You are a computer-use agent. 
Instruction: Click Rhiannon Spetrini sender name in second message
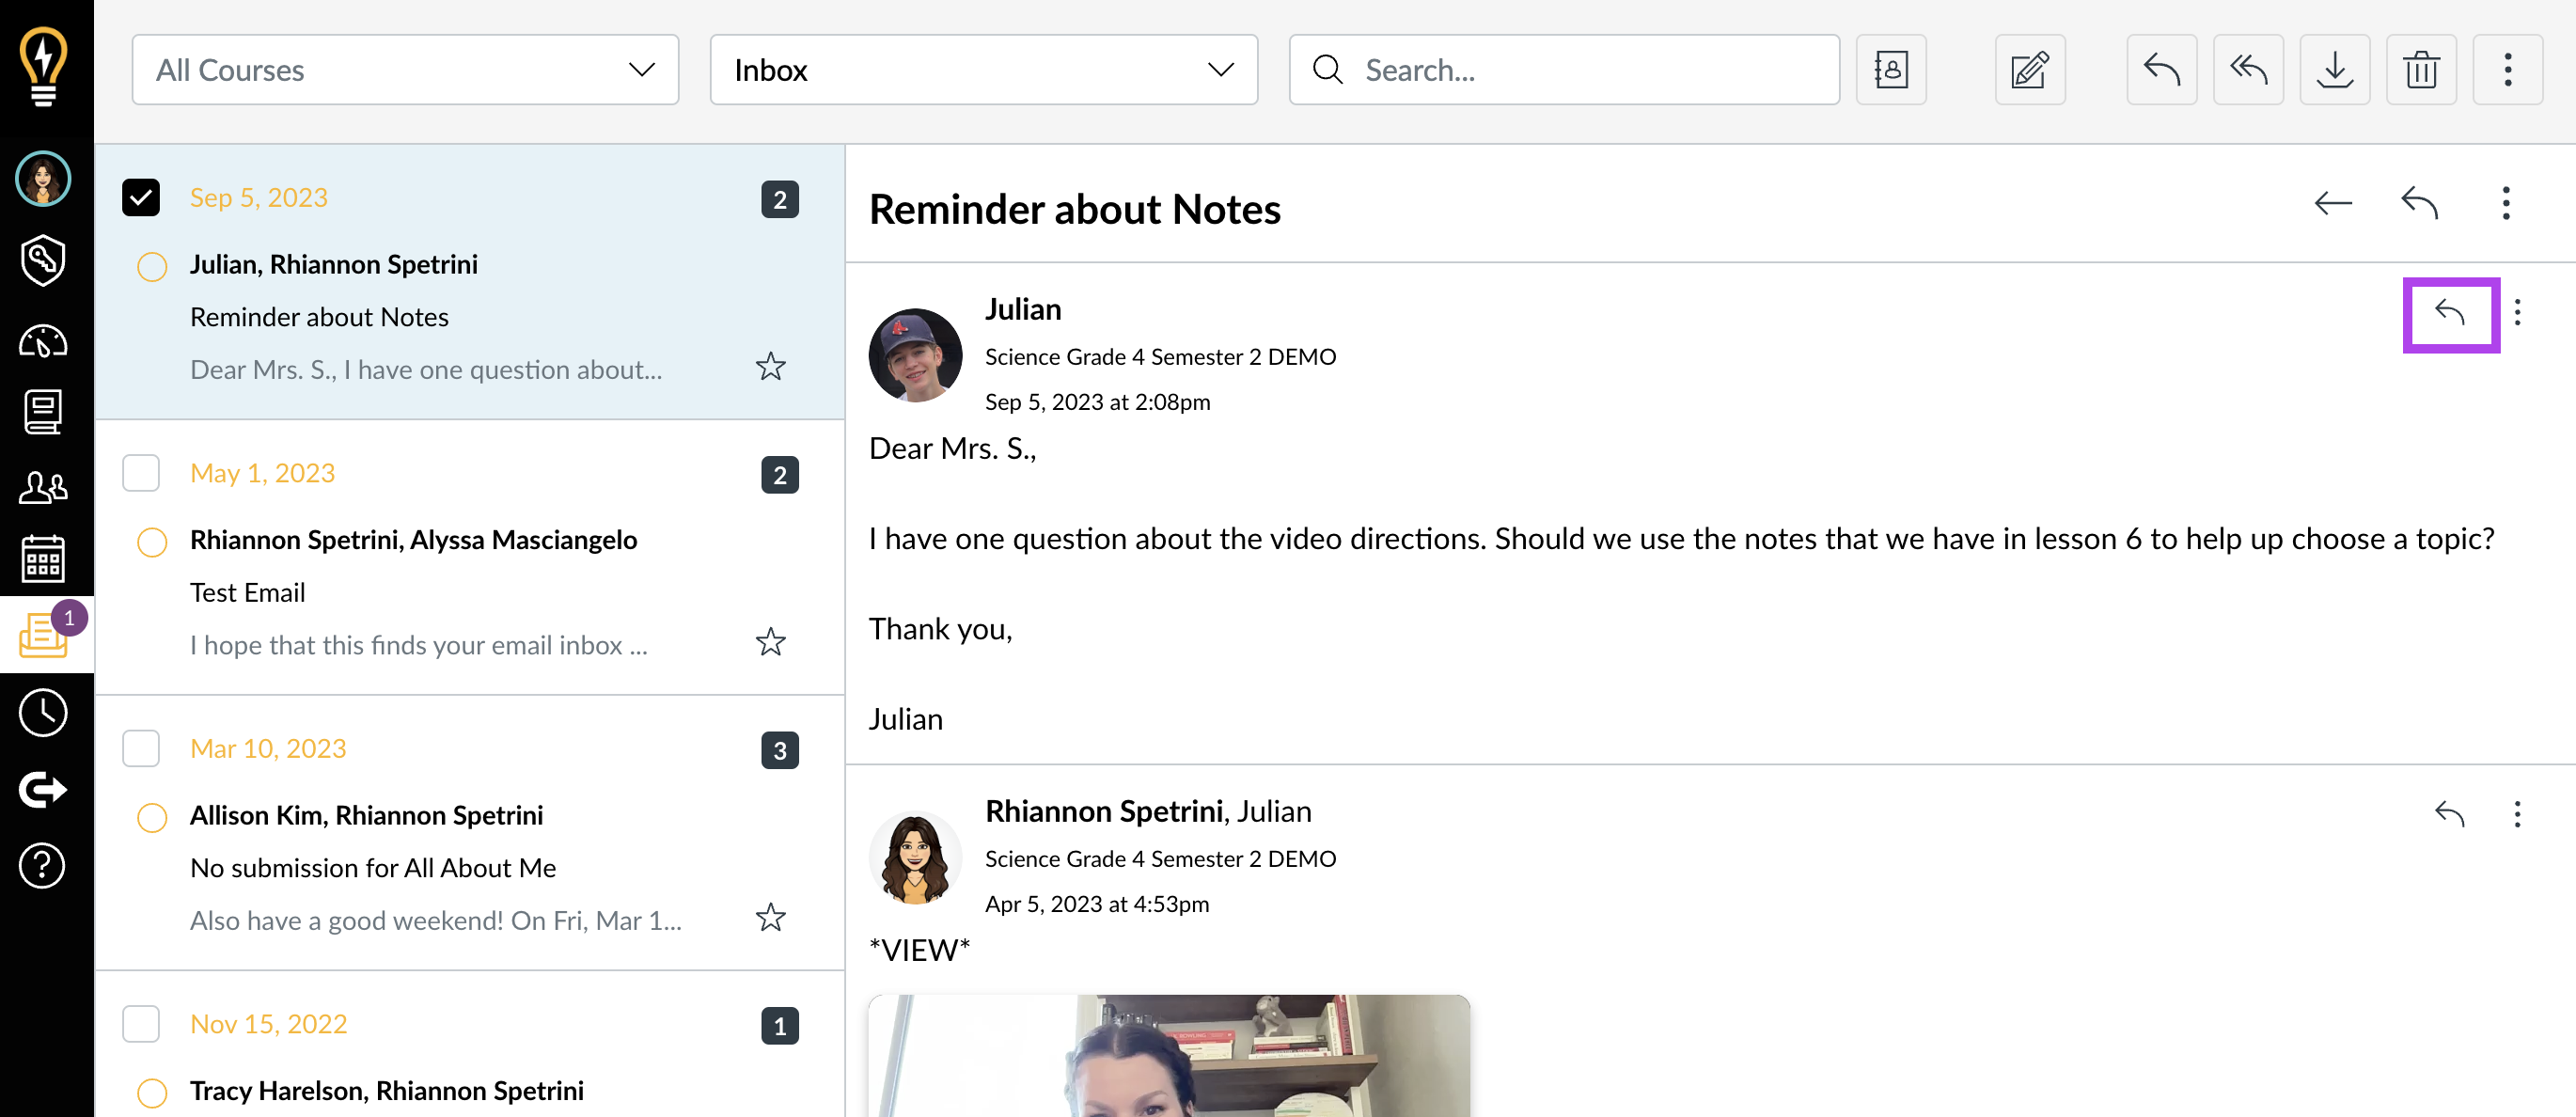click(1104, 811)
